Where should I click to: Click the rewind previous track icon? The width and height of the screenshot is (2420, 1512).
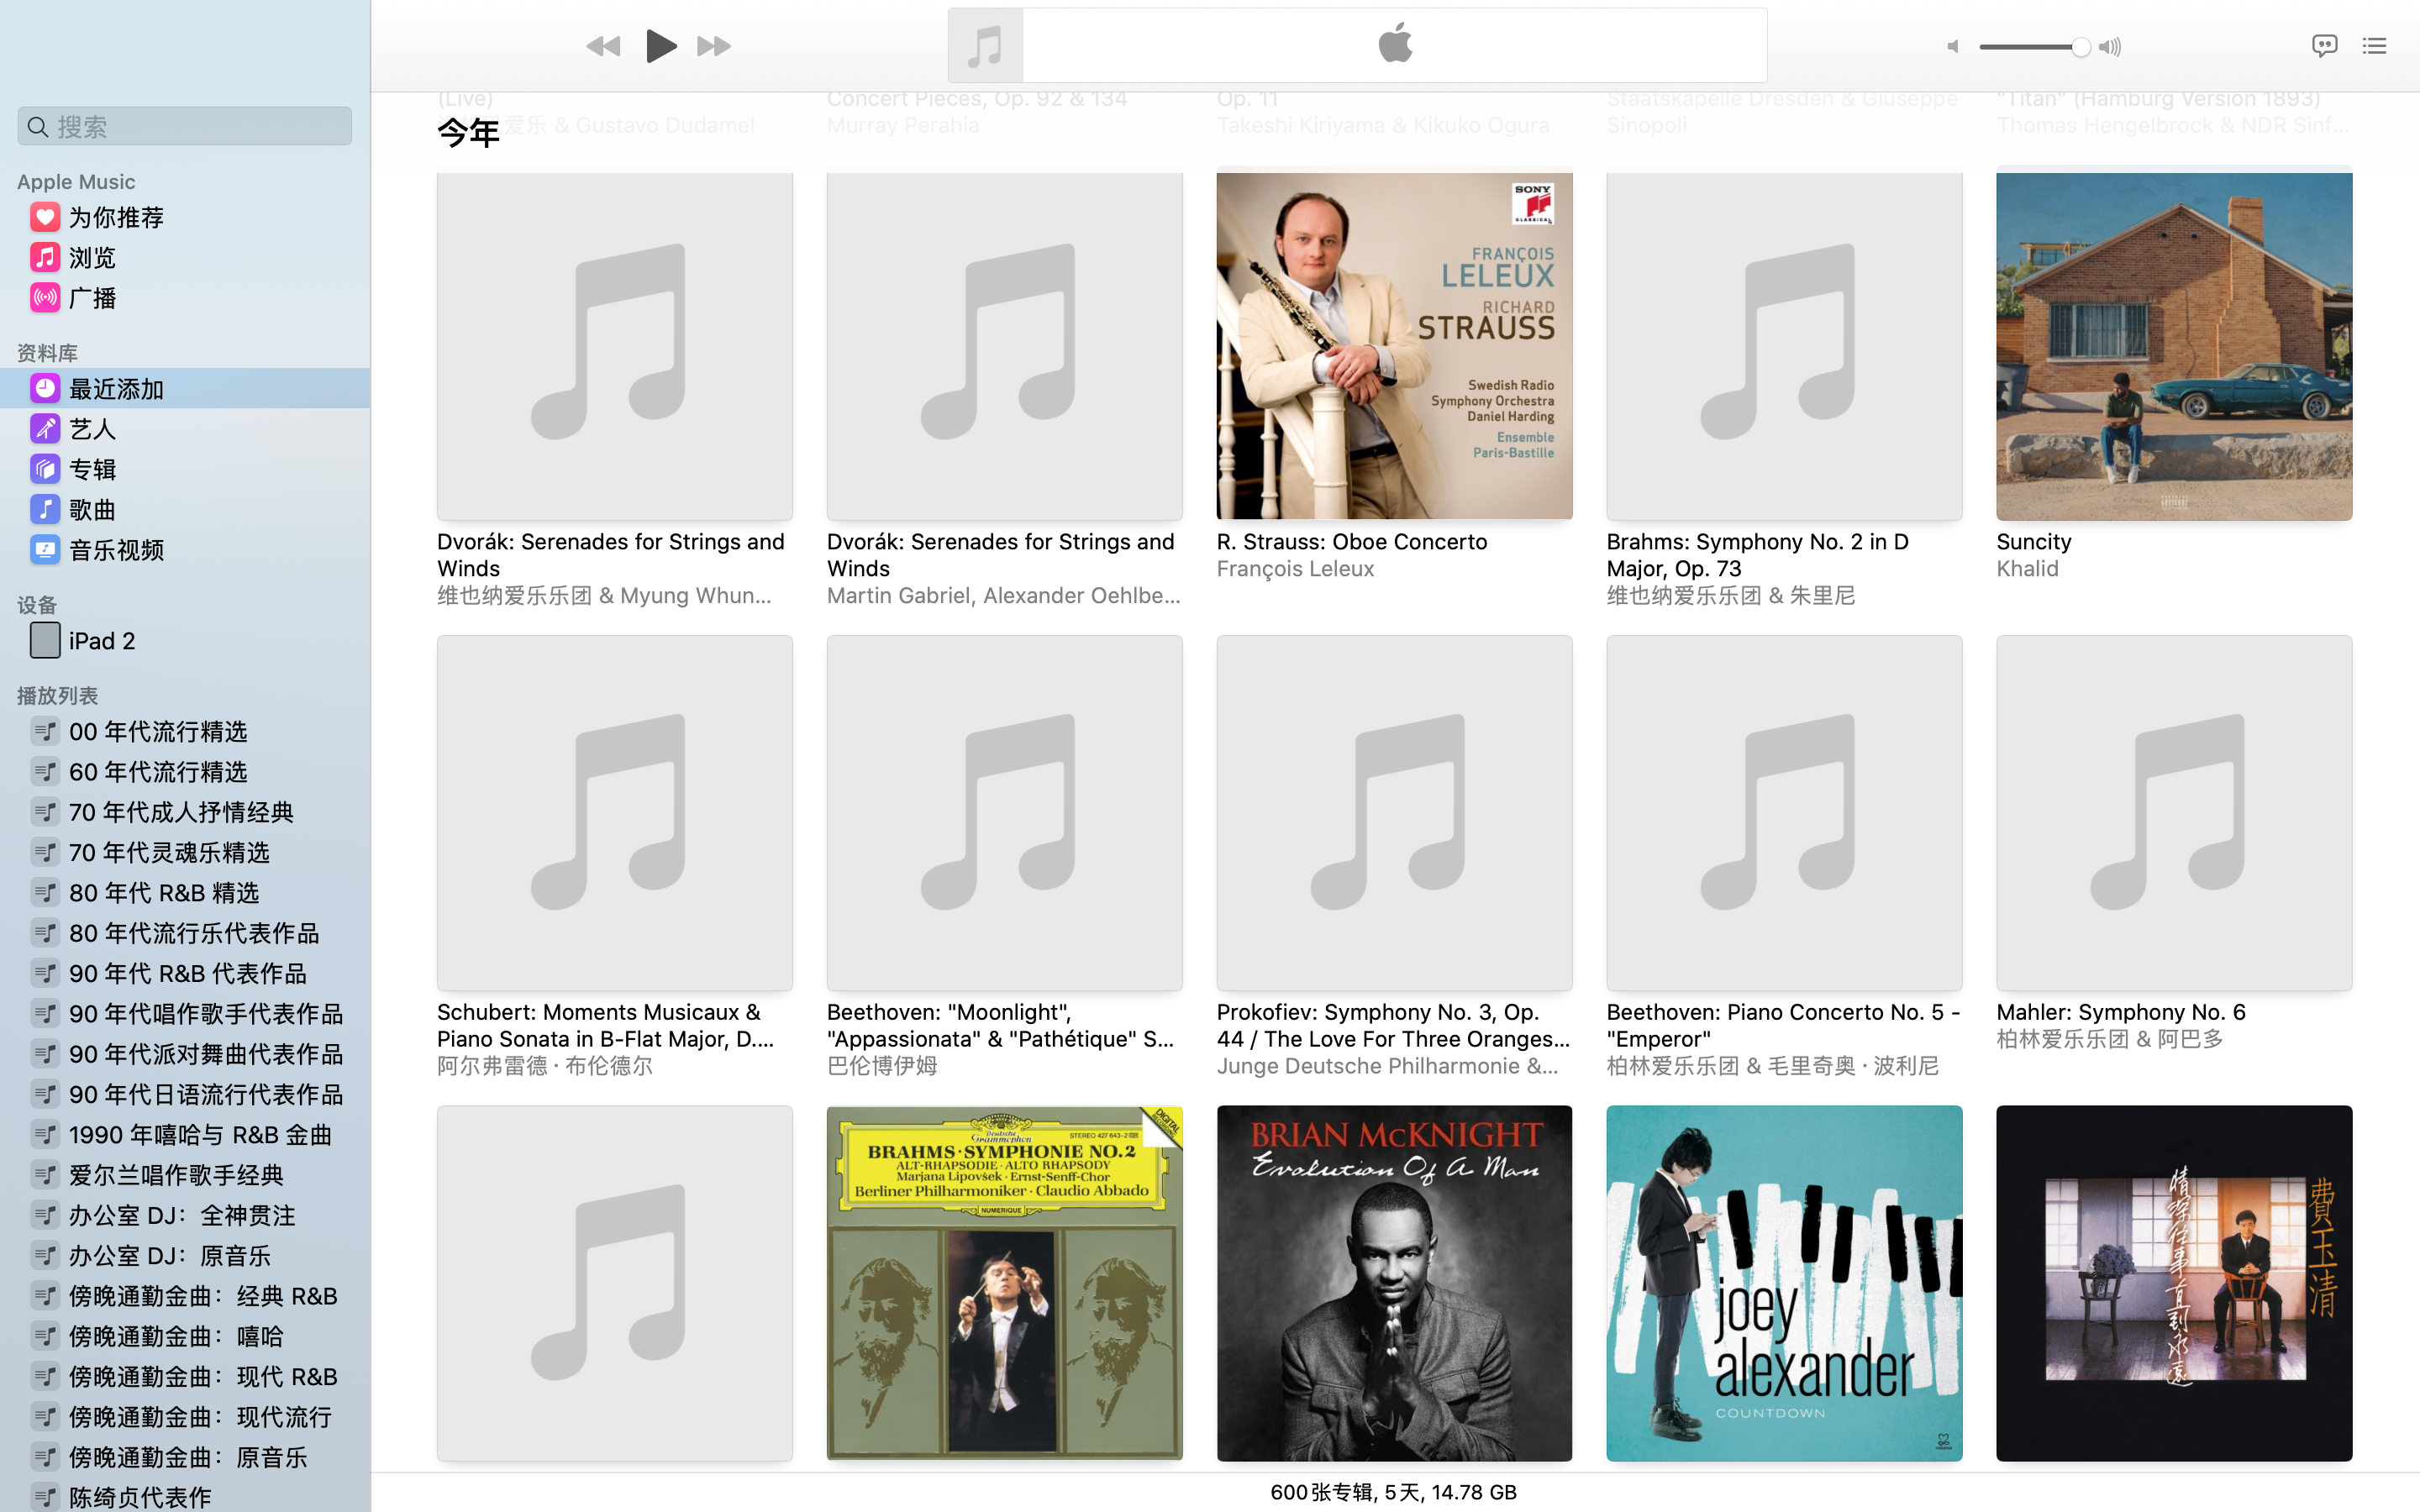603,46
